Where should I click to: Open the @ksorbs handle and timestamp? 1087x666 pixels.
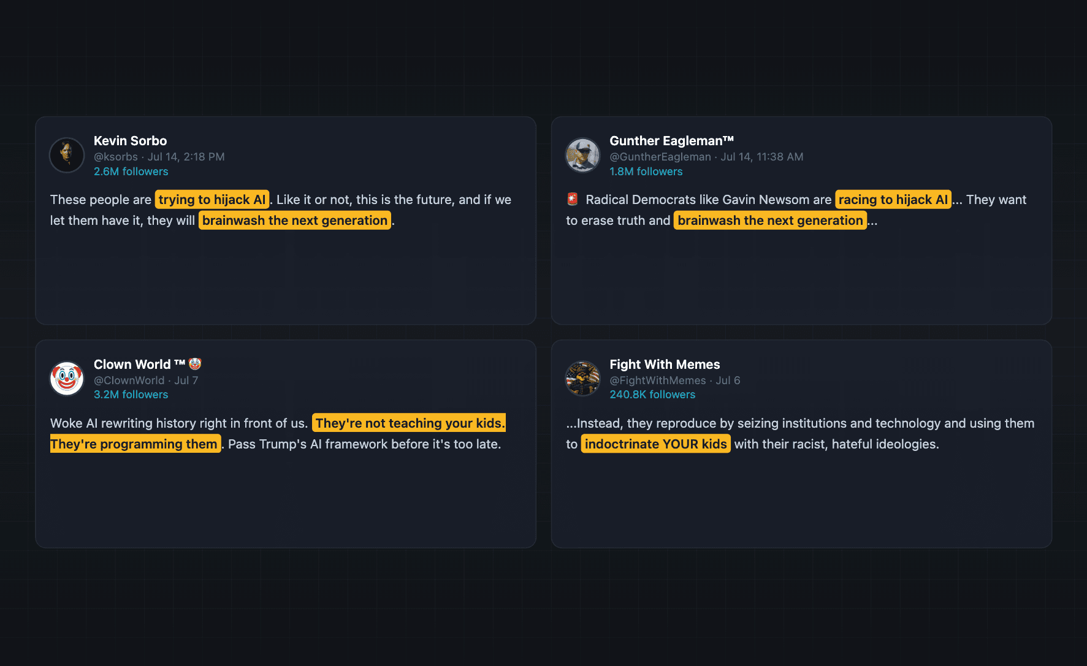[x=159, y=157]
